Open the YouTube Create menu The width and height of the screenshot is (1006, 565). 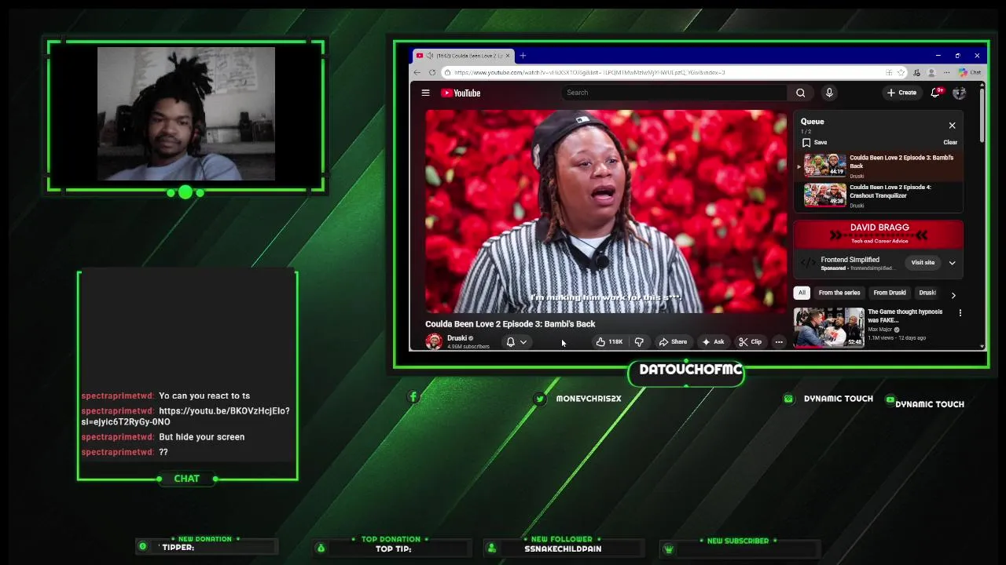tap(901, 93)
